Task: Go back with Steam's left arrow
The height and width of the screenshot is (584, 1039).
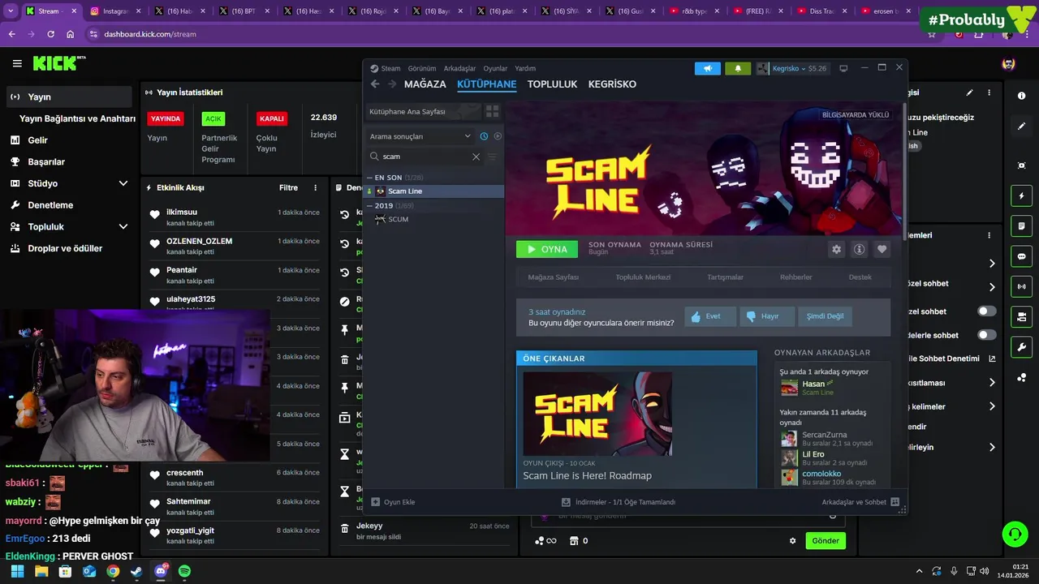Action: (x=375, y=84)
